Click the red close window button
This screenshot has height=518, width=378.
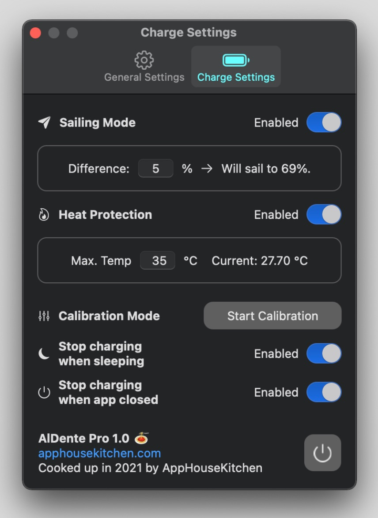pyautogui.click(x=35, y=33)
